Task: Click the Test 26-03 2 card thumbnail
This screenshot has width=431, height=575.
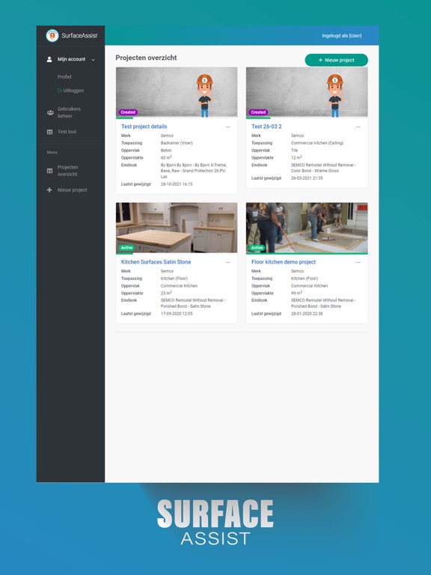Action: [x=307, y=92]
